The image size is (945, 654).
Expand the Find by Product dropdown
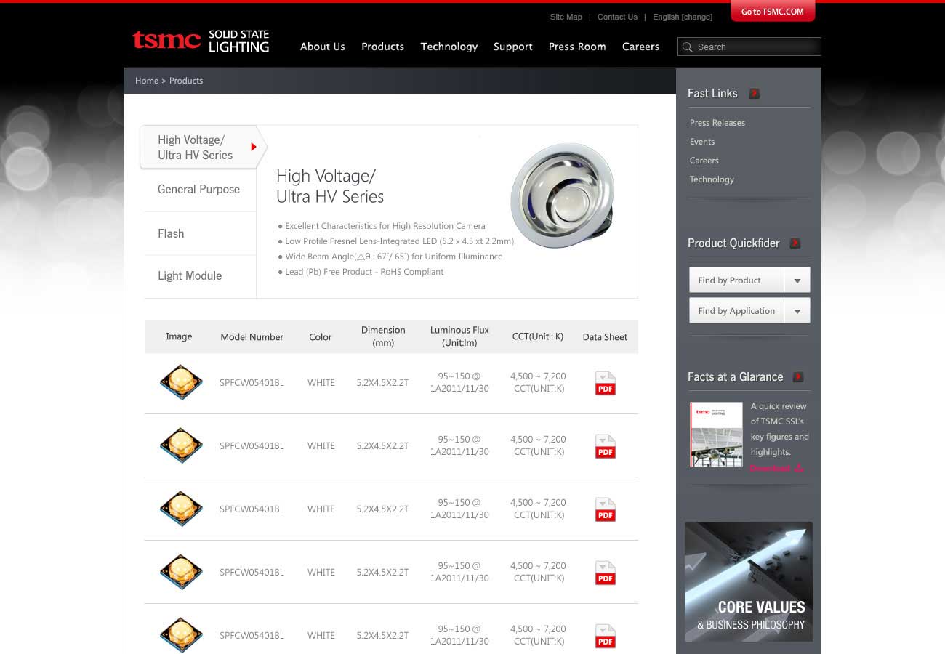(797, 280)
